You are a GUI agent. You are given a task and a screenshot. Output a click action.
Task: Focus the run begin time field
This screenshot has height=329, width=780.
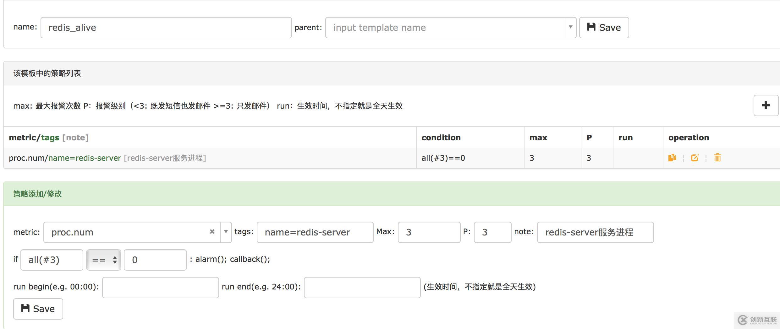coord(161,287)
